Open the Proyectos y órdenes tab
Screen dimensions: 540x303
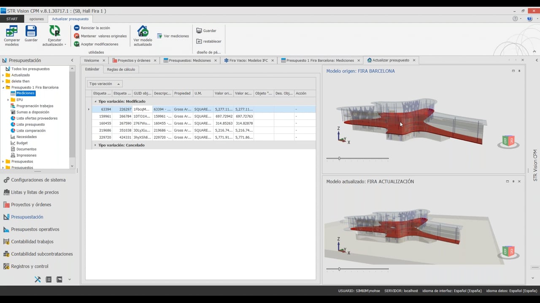click(134, 60)
